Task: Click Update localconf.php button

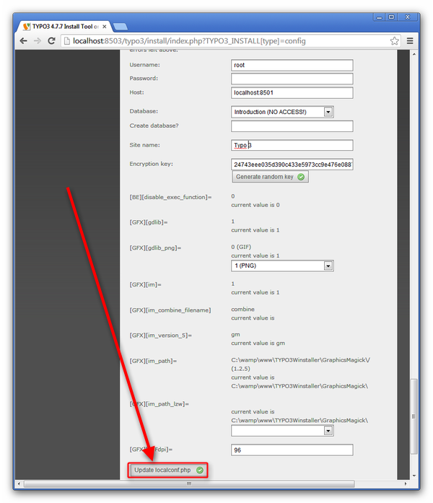Action: click(x=168, y=471)
